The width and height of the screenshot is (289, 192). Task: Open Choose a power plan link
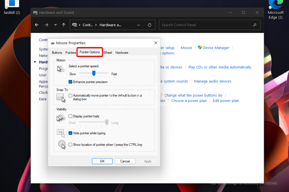pyautogui.click(x=189, y=101)
